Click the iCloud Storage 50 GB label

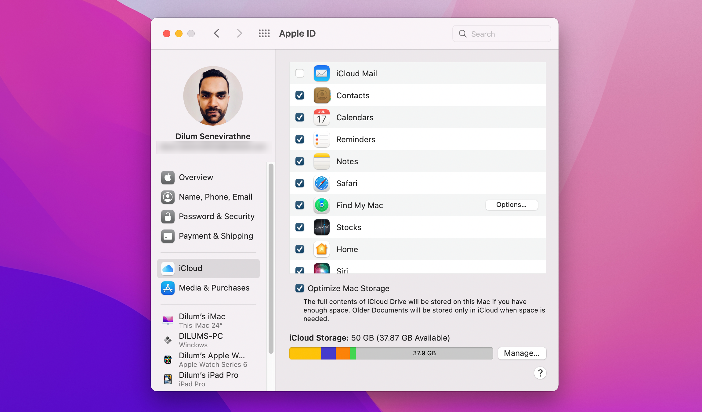[369, 338]
